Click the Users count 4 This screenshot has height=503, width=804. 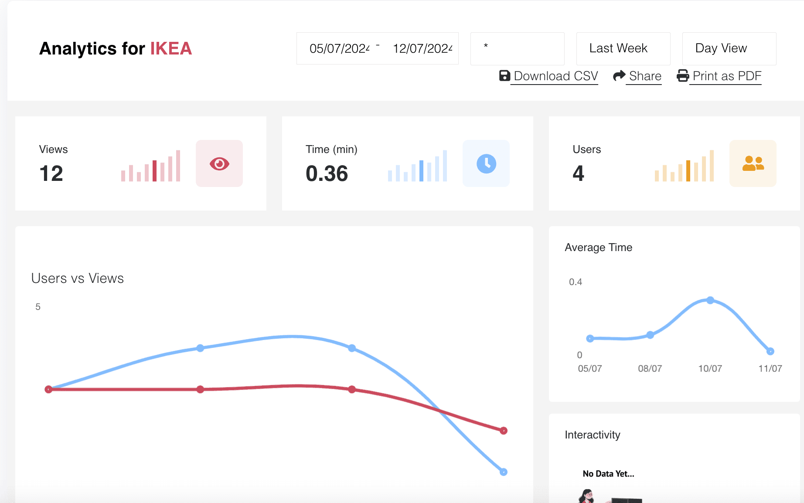[x=579, y=173]
